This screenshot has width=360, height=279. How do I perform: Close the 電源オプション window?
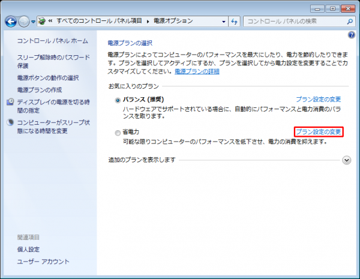point(348,9)
